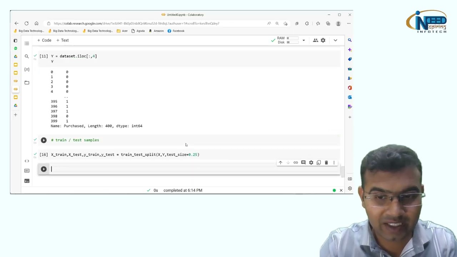Open Find and replace in Colab sidebar
This screenshot has width=457, height=257.
27,56
